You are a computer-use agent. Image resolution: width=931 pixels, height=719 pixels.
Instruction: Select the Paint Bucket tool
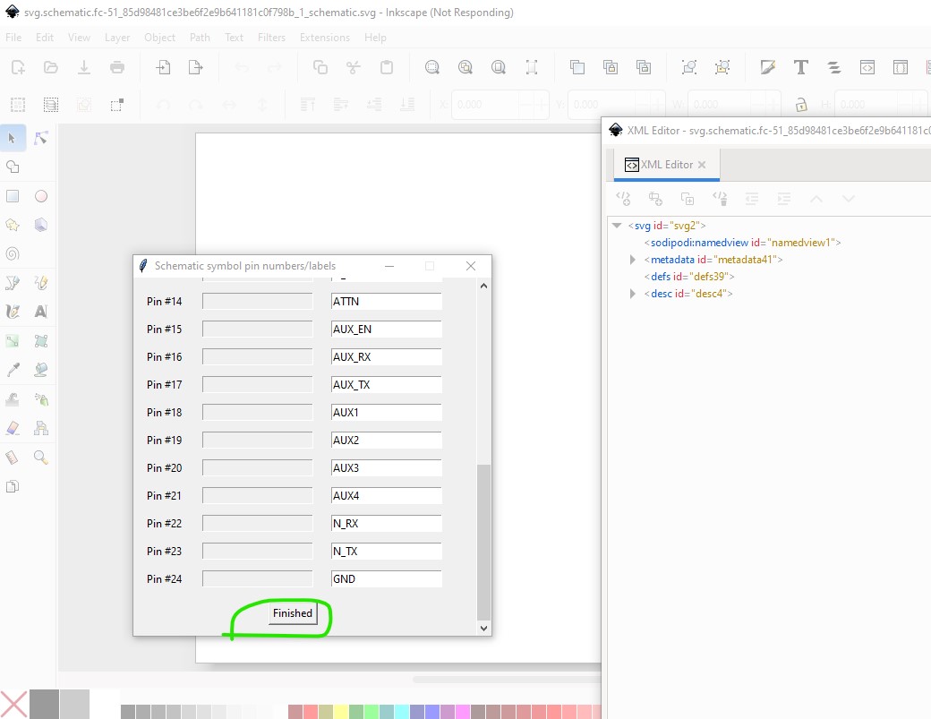click(40, 370)
